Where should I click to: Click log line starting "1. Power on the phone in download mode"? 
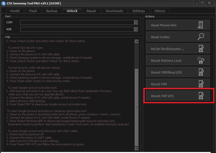pyautogui.click(x=64, y=114)
